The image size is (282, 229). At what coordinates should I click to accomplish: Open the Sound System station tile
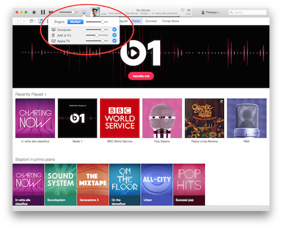[61, 185]
